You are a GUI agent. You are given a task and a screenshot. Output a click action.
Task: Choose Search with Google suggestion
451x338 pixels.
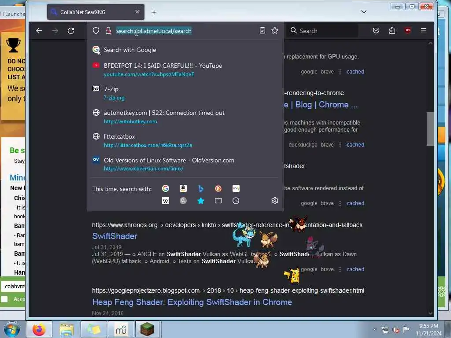pos(185,50)
